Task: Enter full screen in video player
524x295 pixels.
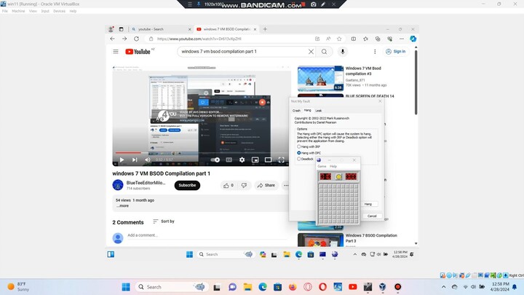Action: point(282,160)
